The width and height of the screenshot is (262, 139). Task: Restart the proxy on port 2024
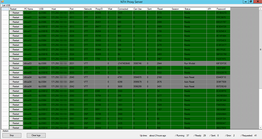16,54
